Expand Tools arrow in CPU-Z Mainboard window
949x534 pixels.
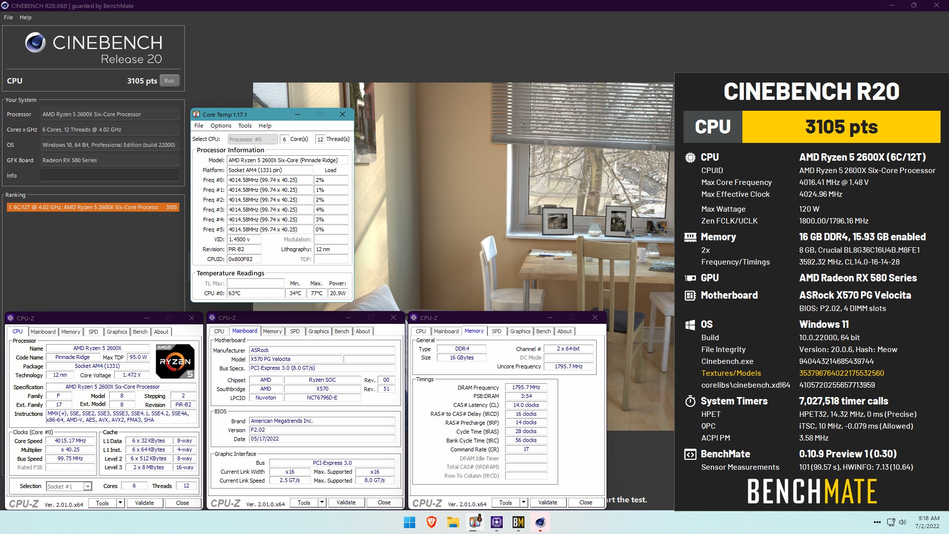(322, 502)
